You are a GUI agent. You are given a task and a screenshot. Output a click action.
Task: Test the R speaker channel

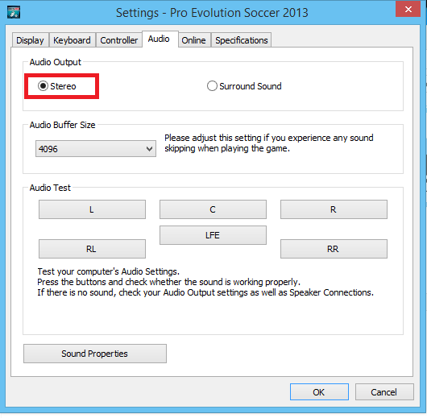tap(334, 209)
